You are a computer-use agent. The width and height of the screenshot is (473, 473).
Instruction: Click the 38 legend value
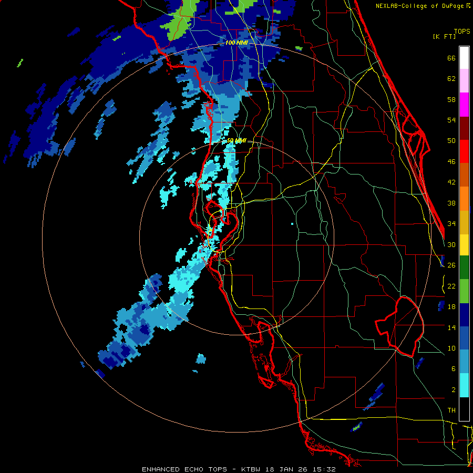451,203
